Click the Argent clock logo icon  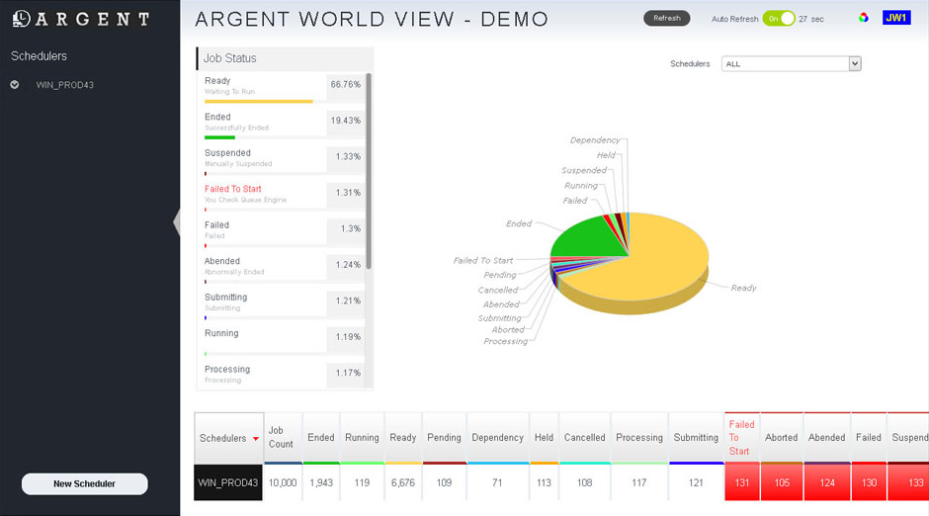tap(21, 19)
